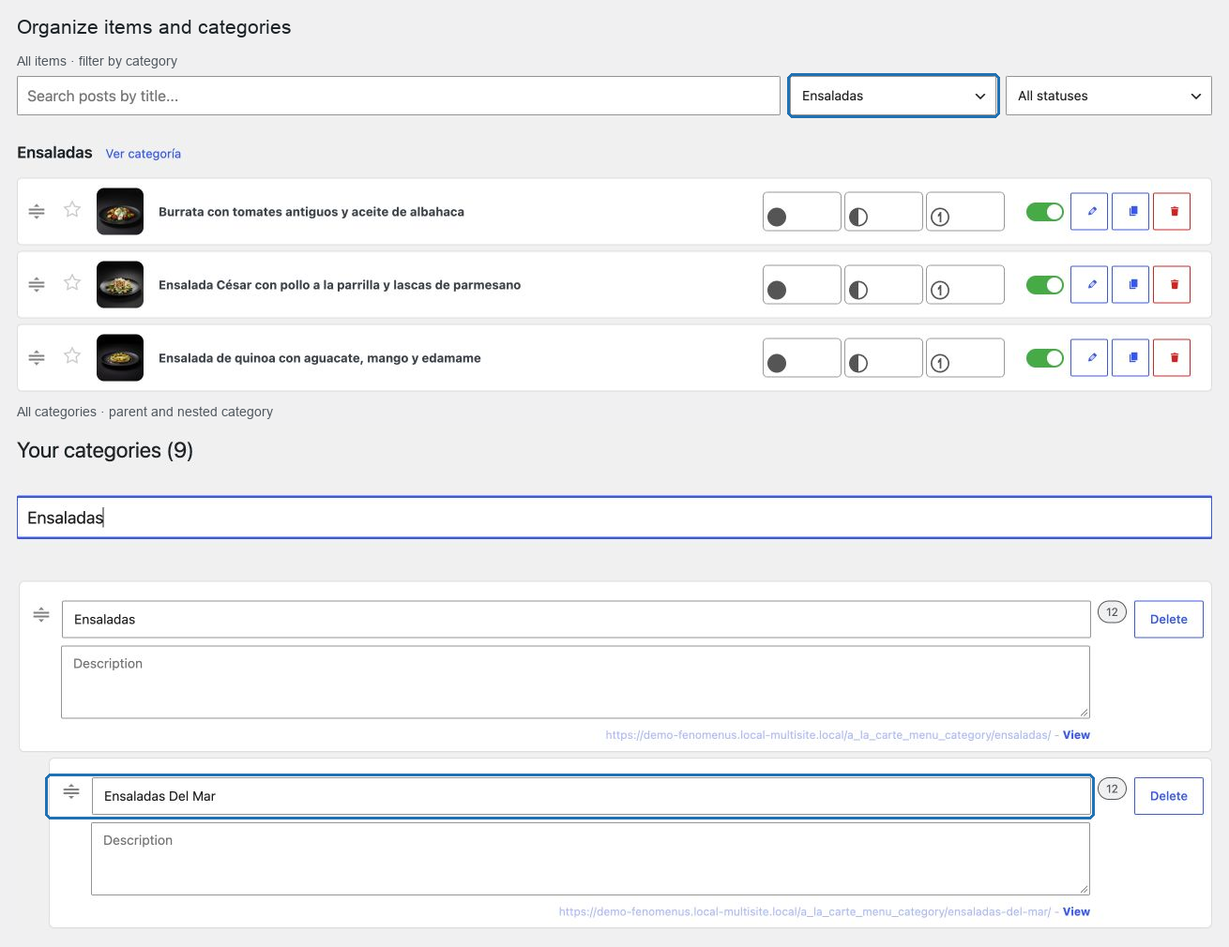Open the Burrata con tomates thumbnail

(x=120, y=212)
